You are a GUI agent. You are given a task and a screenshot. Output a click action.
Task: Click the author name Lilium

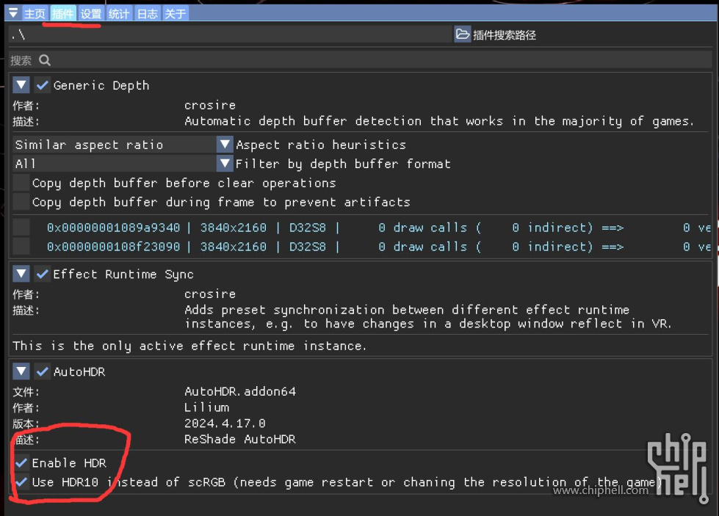(207, 407)
